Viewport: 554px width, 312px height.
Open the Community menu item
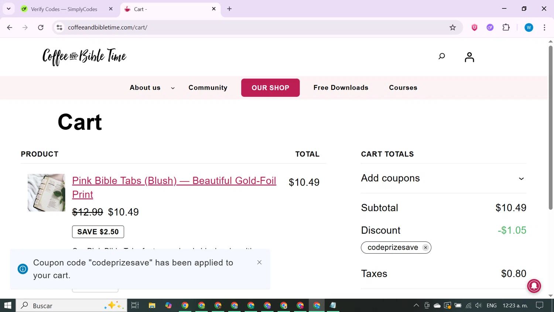[x=208, y=88]
